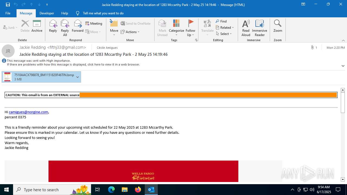Open the File tab
Screen dimensions: 347x195
(x=8, y=13)
